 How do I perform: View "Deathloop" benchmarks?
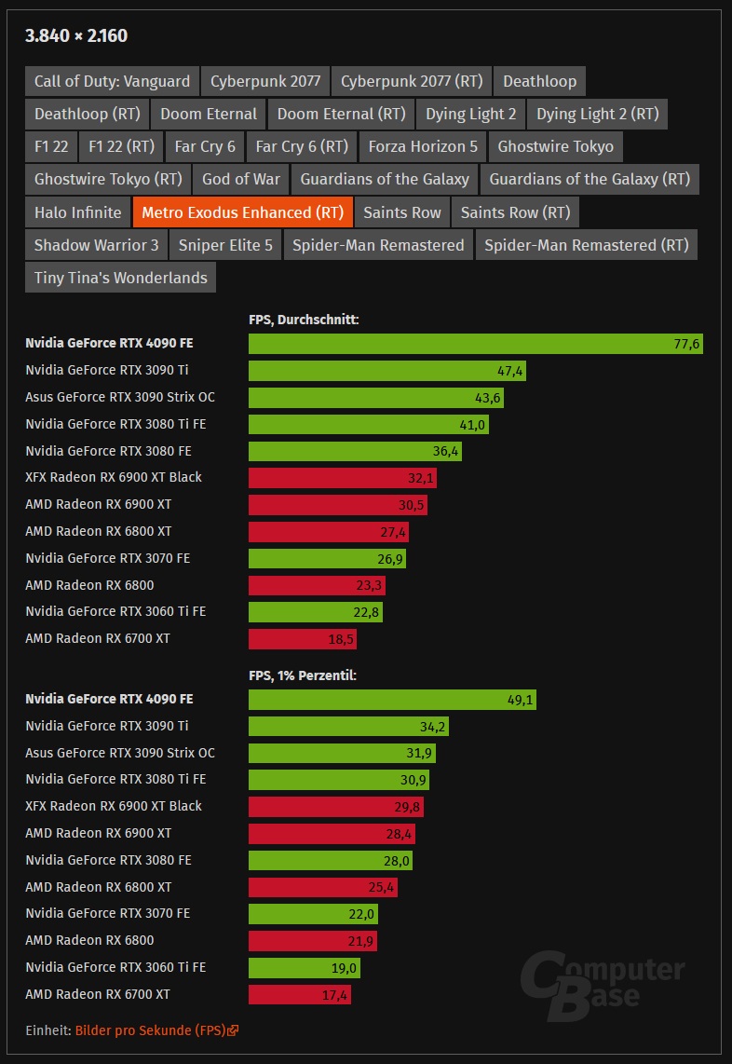[x=540, y=81]
